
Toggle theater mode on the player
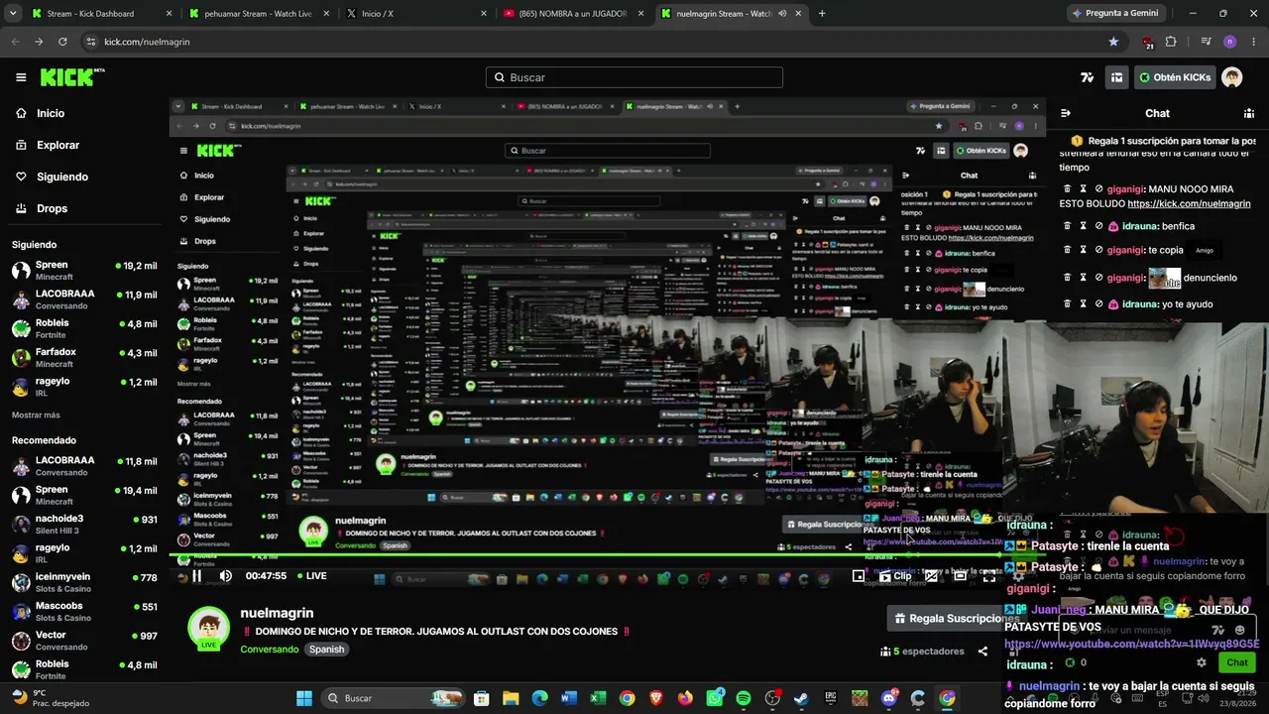(x=960, y=576)
